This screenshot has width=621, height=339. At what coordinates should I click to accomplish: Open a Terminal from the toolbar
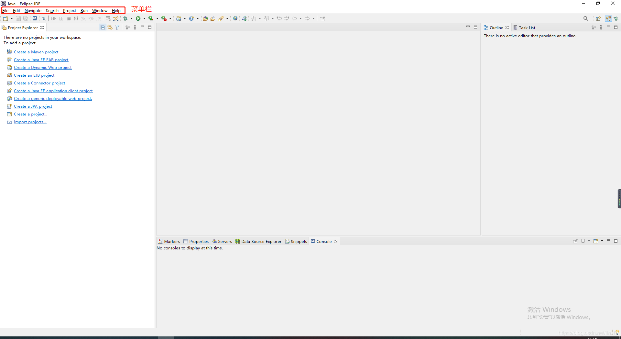tap(35, 18)
